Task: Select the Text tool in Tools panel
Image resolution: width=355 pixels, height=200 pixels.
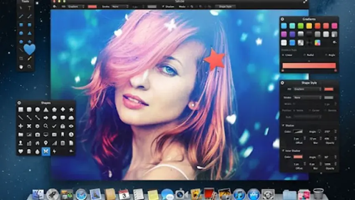Action: (30, 8)
